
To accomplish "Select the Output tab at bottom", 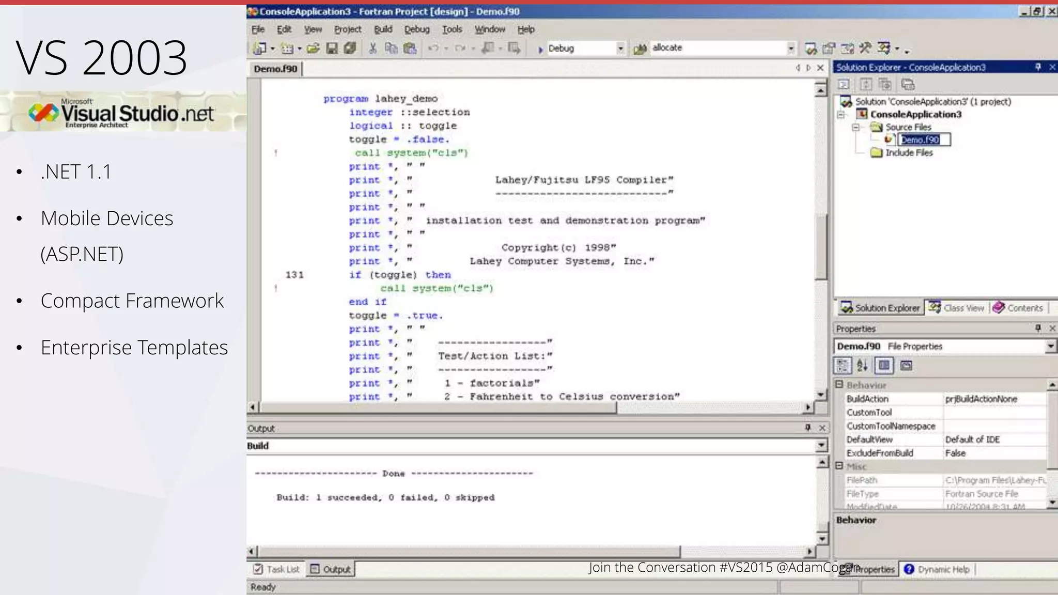I will (330, 569).
